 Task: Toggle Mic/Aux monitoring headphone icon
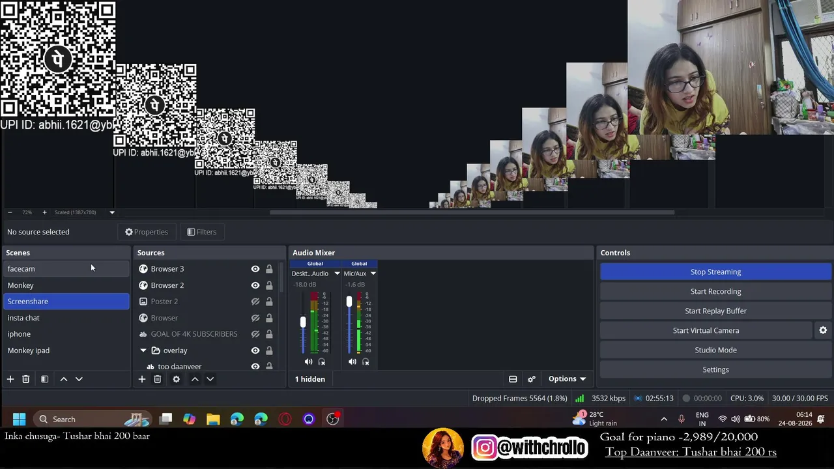point(366,362)
